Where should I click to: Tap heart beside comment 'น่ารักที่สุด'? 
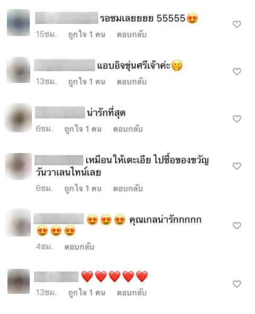pos(237,119)
